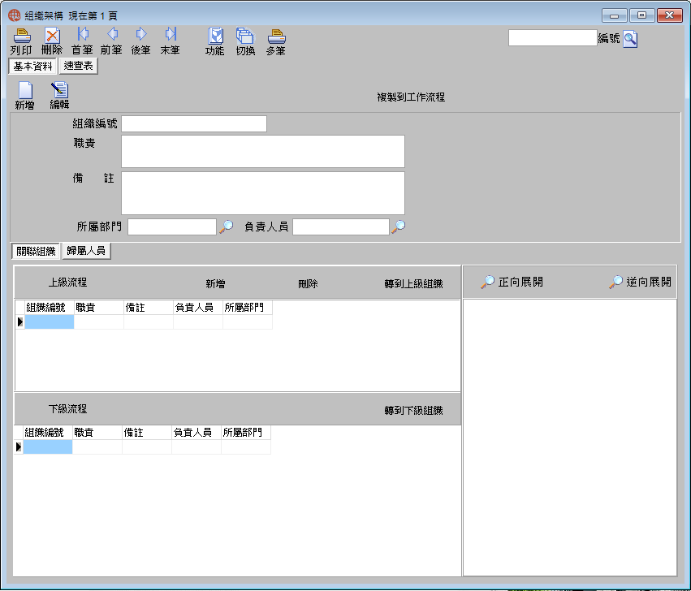Open lookup magnifier beside 所屬部門 field
Image resolution: width=691 pixels, height=591 pixels.
point(226,226)
